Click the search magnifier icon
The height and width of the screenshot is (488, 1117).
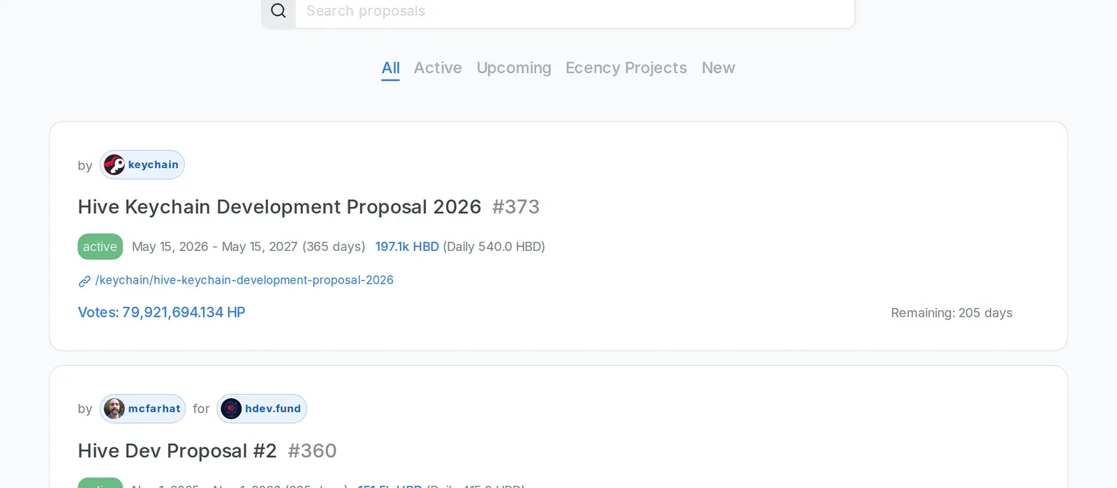279,10
